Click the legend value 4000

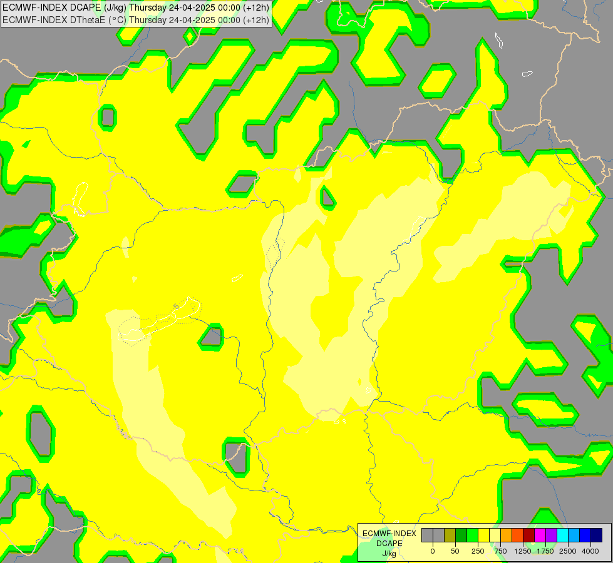pos(590,551)
